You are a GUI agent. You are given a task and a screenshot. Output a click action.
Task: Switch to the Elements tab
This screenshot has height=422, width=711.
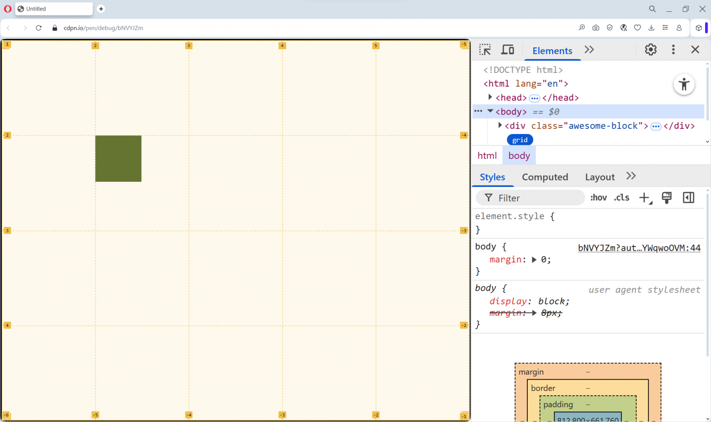click(x=552, y=51)
